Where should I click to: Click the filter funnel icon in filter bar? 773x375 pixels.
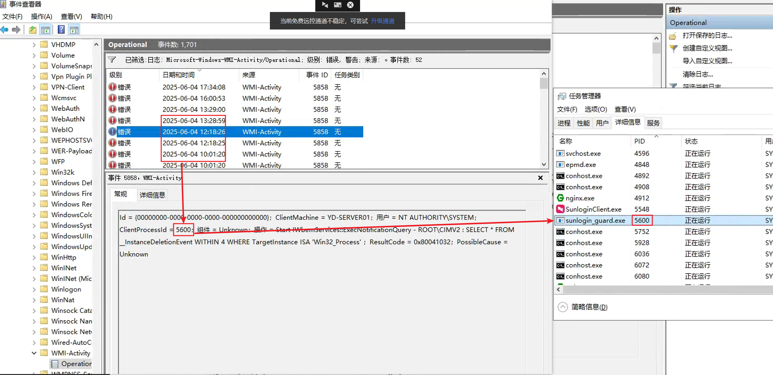tap(112, 60)
